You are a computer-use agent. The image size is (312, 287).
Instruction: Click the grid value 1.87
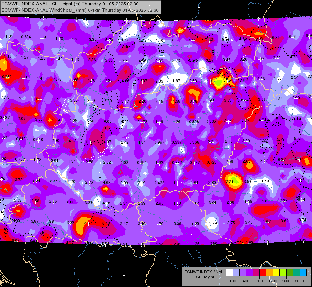(176, 81)
